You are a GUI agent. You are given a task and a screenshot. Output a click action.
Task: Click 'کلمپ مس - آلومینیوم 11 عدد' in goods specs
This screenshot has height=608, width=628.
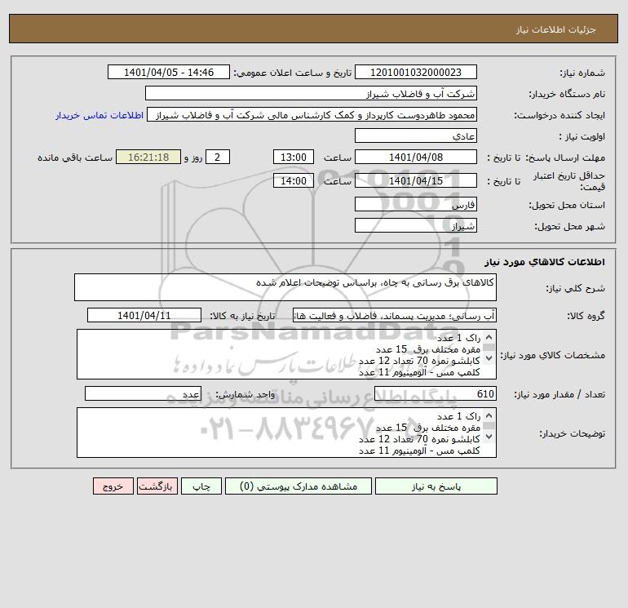click(419, 373)
